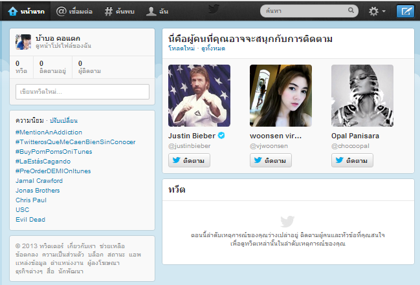
Task: Open the gear settings dropdown
Action: pos(377,11)
